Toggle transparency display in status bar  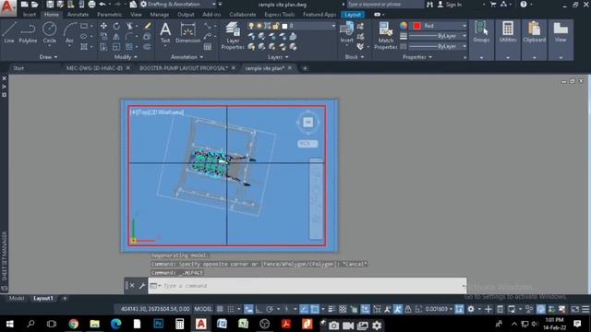[x=343, y=309]
